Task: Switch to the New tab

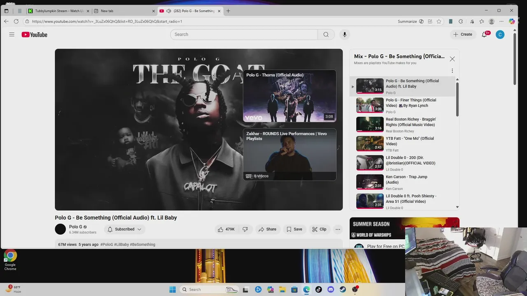Action: (x=124, y=11)
